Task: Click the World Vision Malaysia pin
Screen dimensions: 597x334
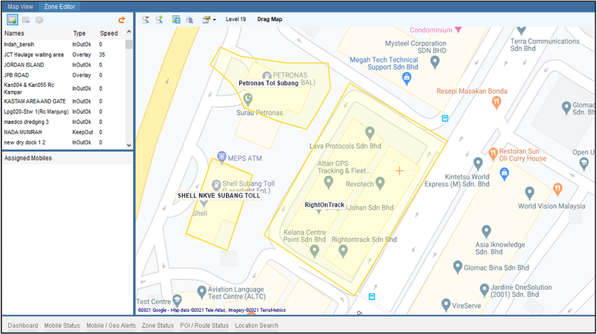Action: pyautogui.click(x=529, y=193)
